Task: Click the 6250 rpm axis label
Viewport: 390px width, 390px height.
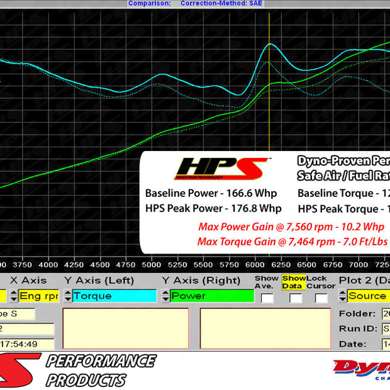Action: tap(281, 265)
